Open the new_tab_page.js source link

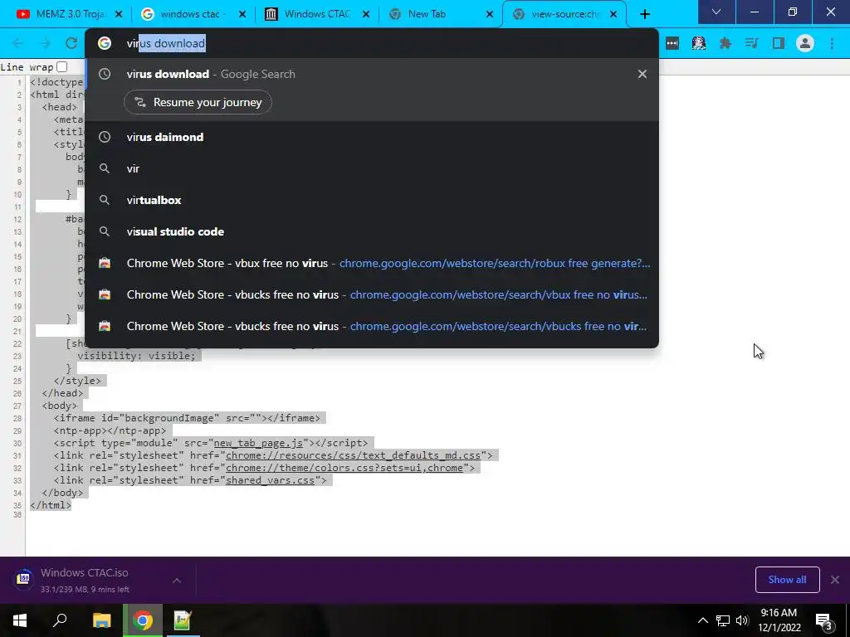[x=258, y=443]
